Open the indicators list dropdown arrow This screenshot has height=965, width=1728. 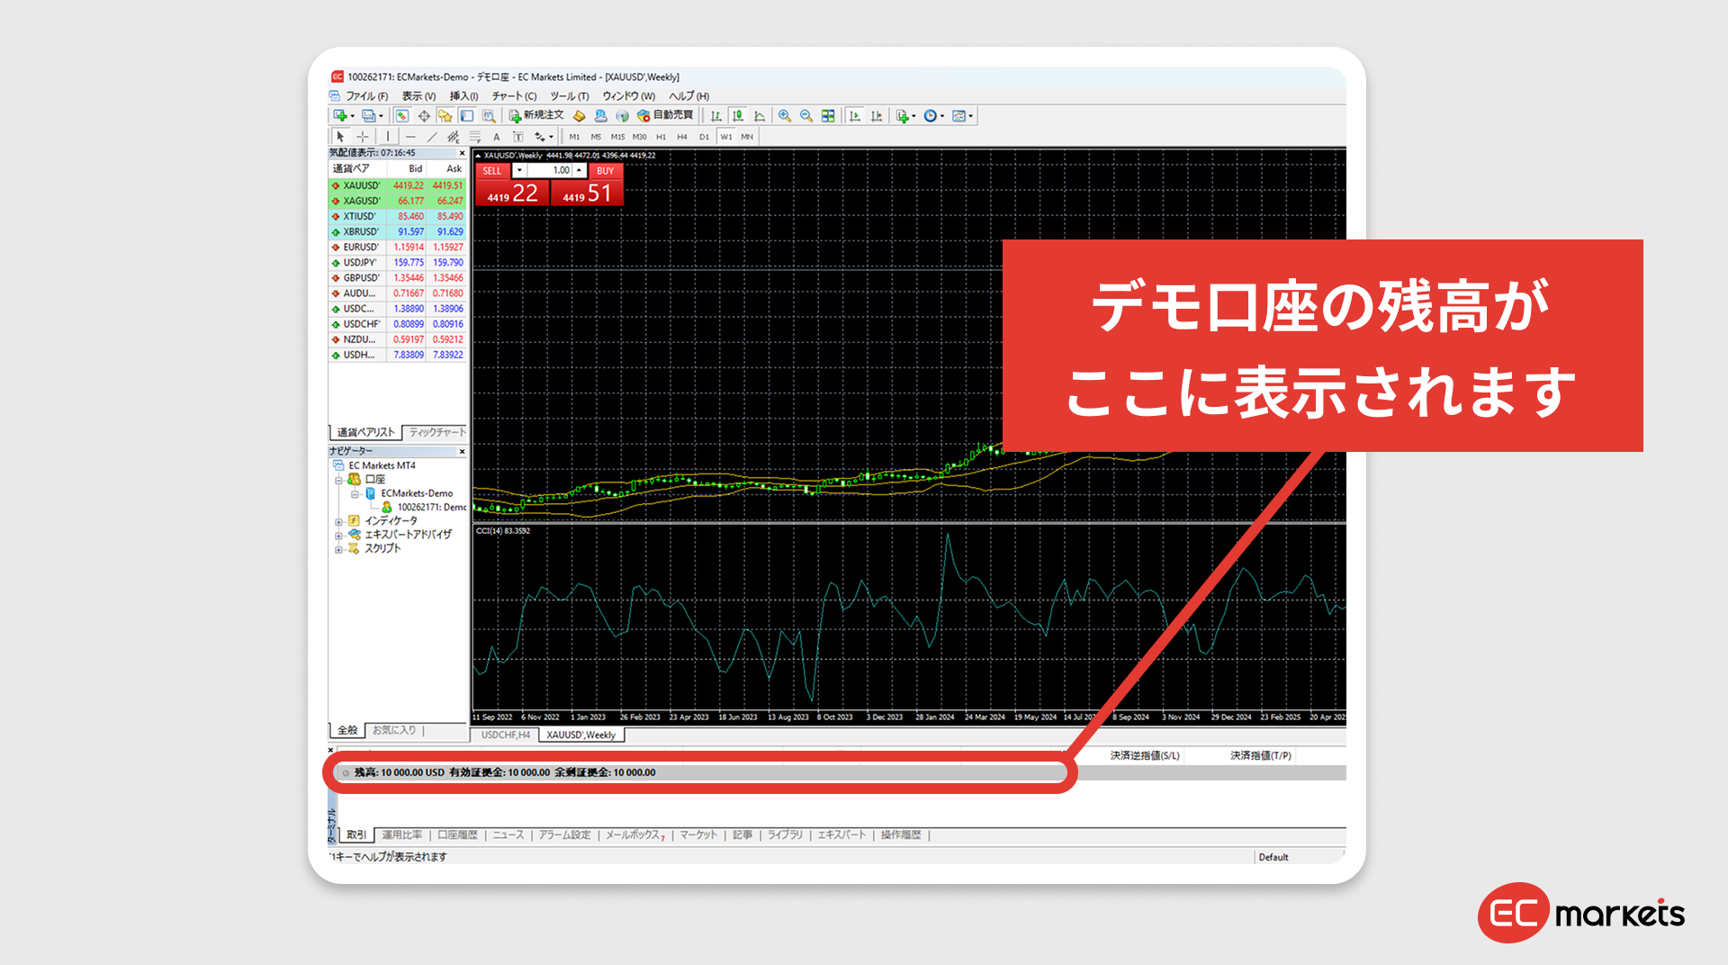point(913,115)
